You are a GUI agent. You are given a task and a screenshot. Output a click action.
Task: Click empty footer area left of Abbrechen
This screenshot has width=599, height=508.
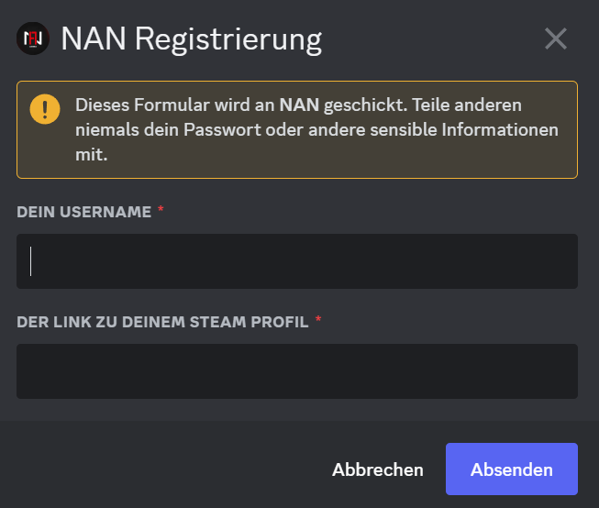click(164, 469)
